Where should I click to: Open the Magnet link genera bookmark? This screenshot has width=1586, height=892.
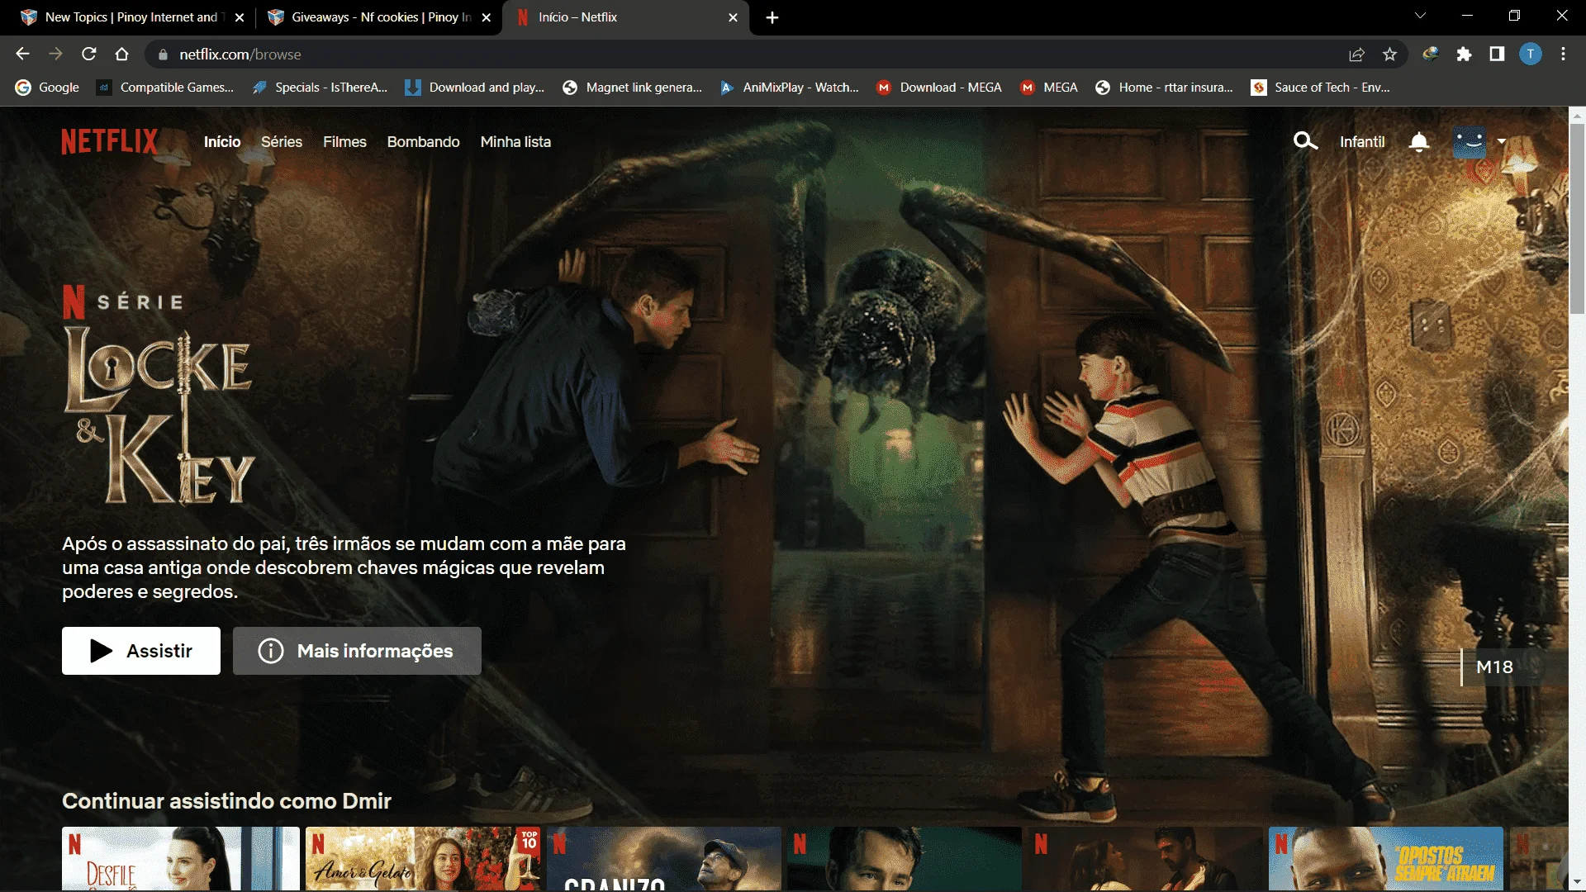pyautogui.click(x=632, y=88)
